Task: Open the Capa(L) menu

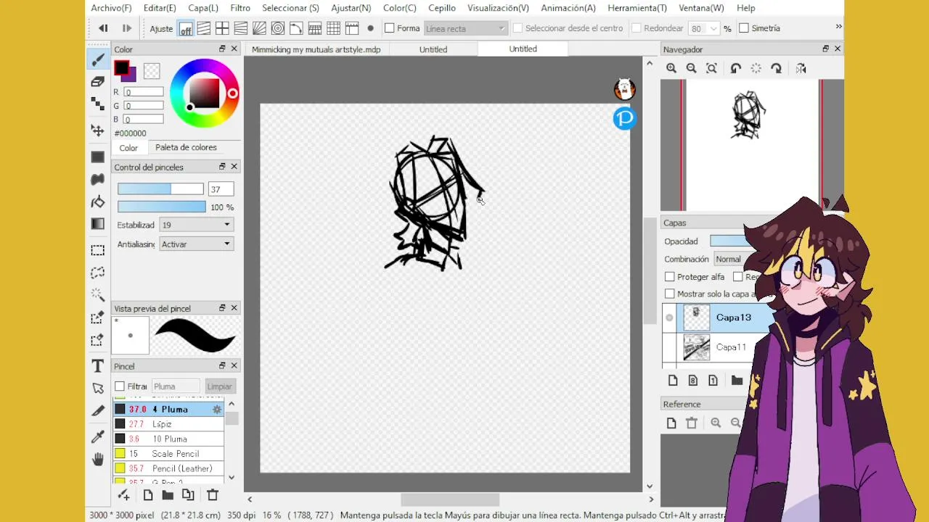Action: [x=203, y=8]
